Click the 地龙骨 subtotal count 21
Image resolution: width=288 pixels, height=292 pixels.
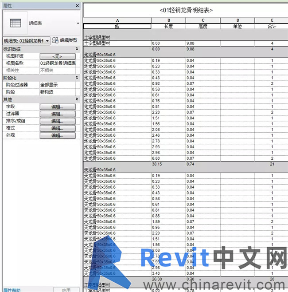pos(272,164)
